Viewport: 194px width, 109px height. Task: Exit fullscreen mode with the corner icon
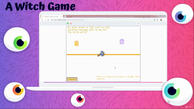[x=139, y=24]
